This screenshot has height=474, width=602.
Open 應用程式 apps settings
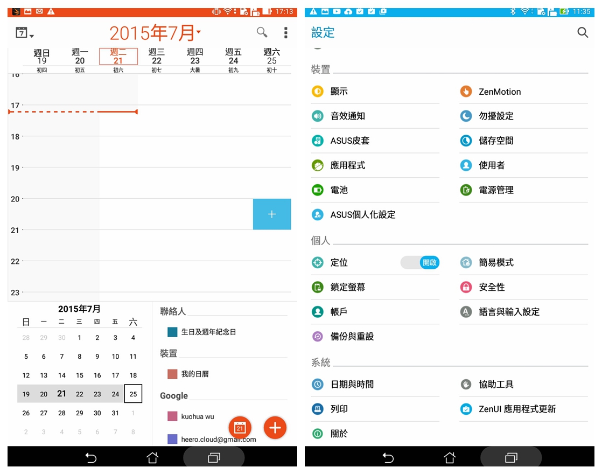point(375,165)
